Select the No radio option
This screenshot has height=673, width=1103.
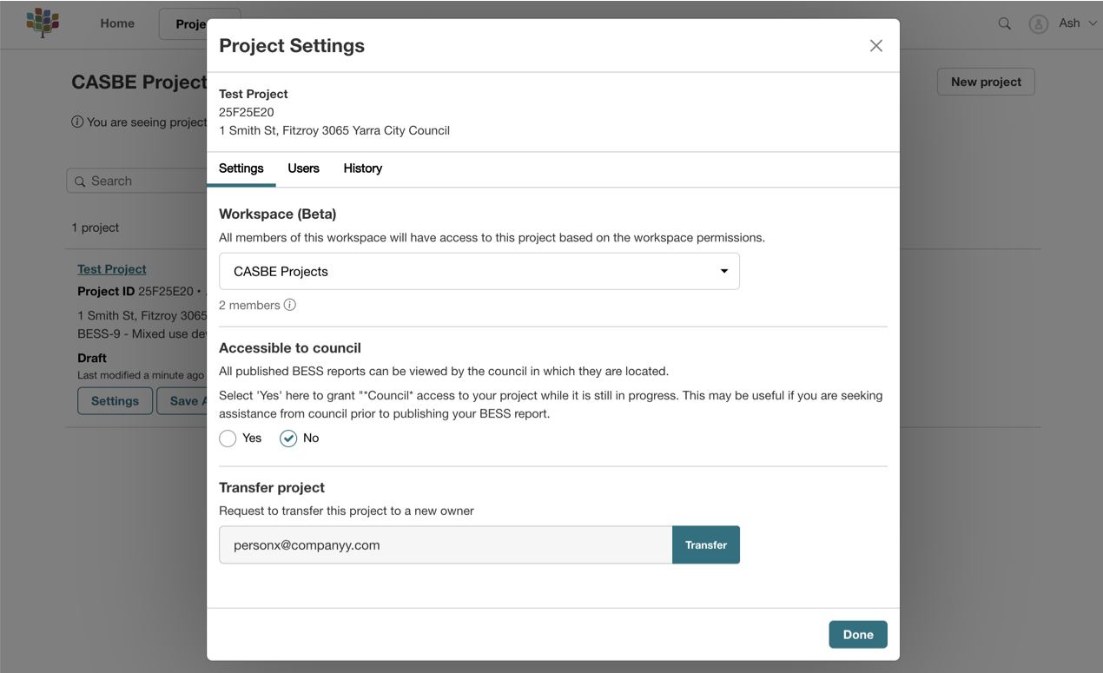288,439
